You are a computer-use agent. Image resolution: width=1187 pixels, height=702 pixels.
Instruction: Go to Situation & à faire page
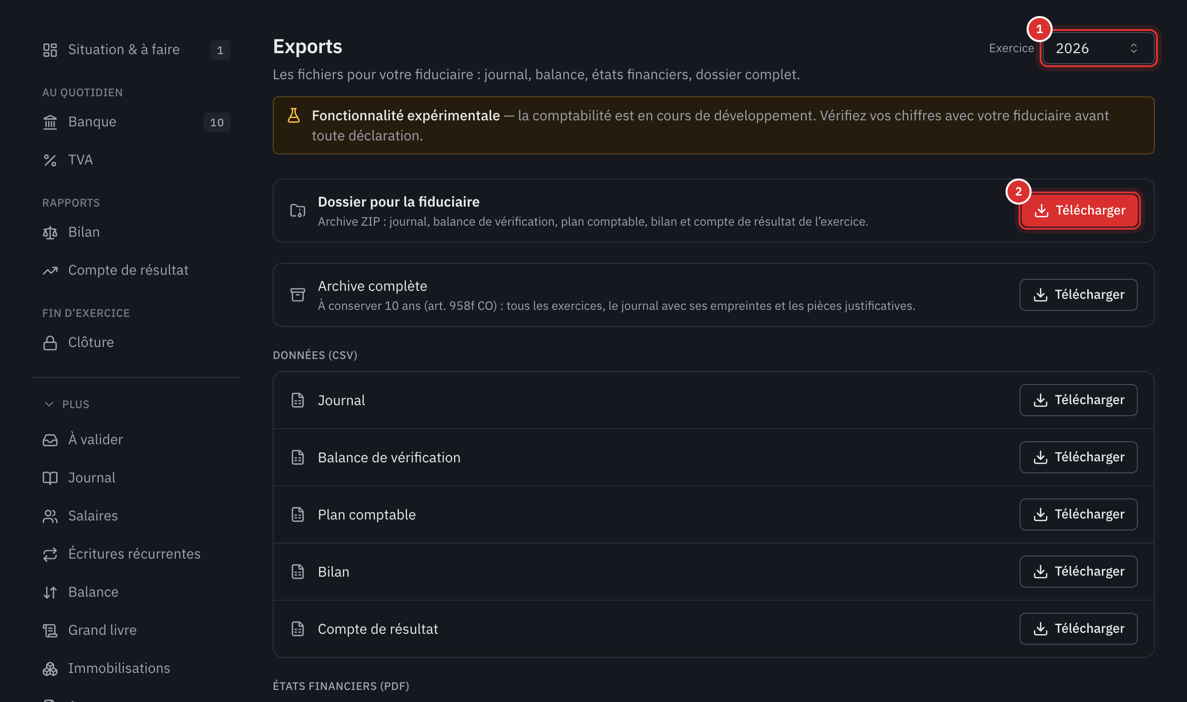coord(136,50)
